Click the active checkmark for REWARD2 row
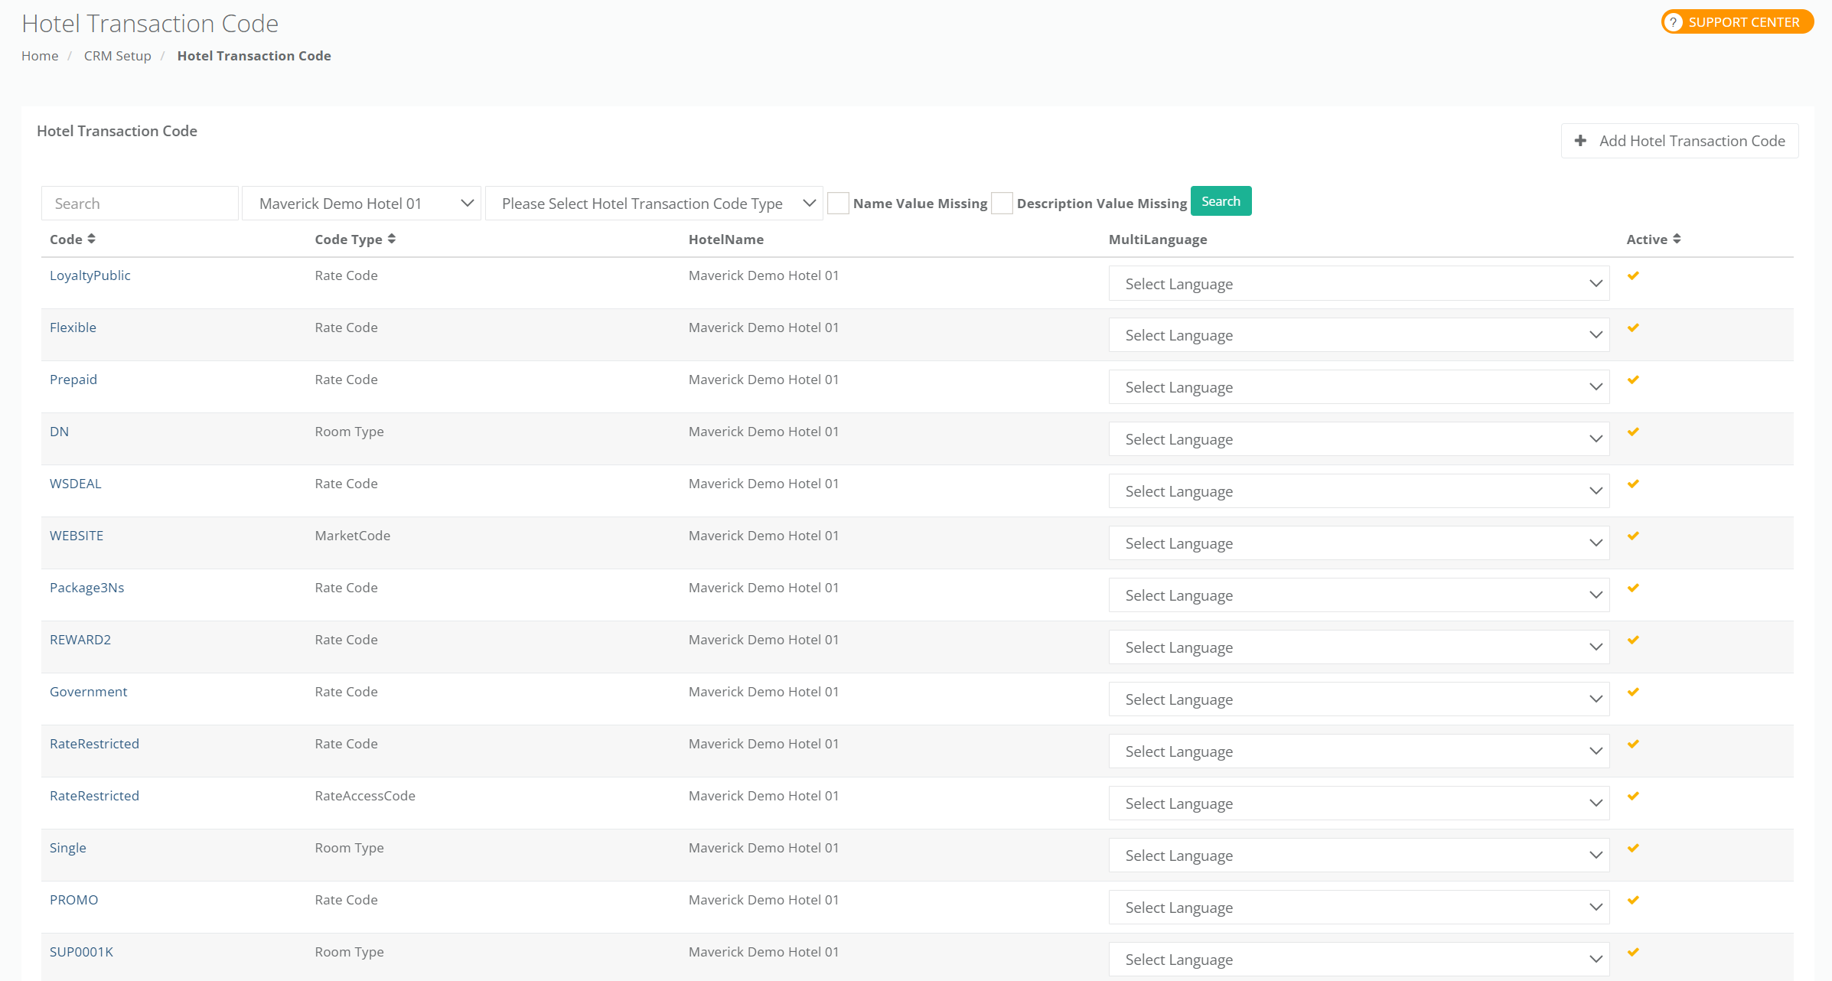1832x981 pixels. (x=1633, y=640)
